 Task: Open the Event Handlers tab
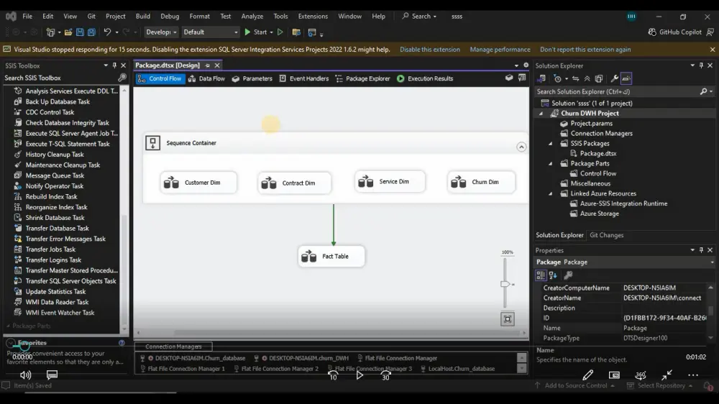point(304,78)
